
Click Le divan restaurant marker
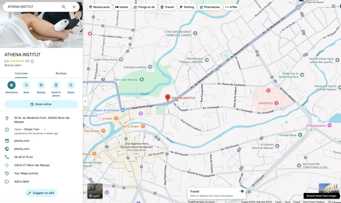[116, 118]
